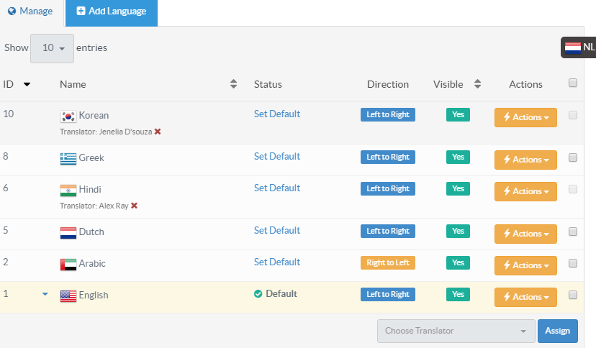Check the select-all header checkbox
The width and height of the screenshot is (596, 348).
tap(573, 83)
